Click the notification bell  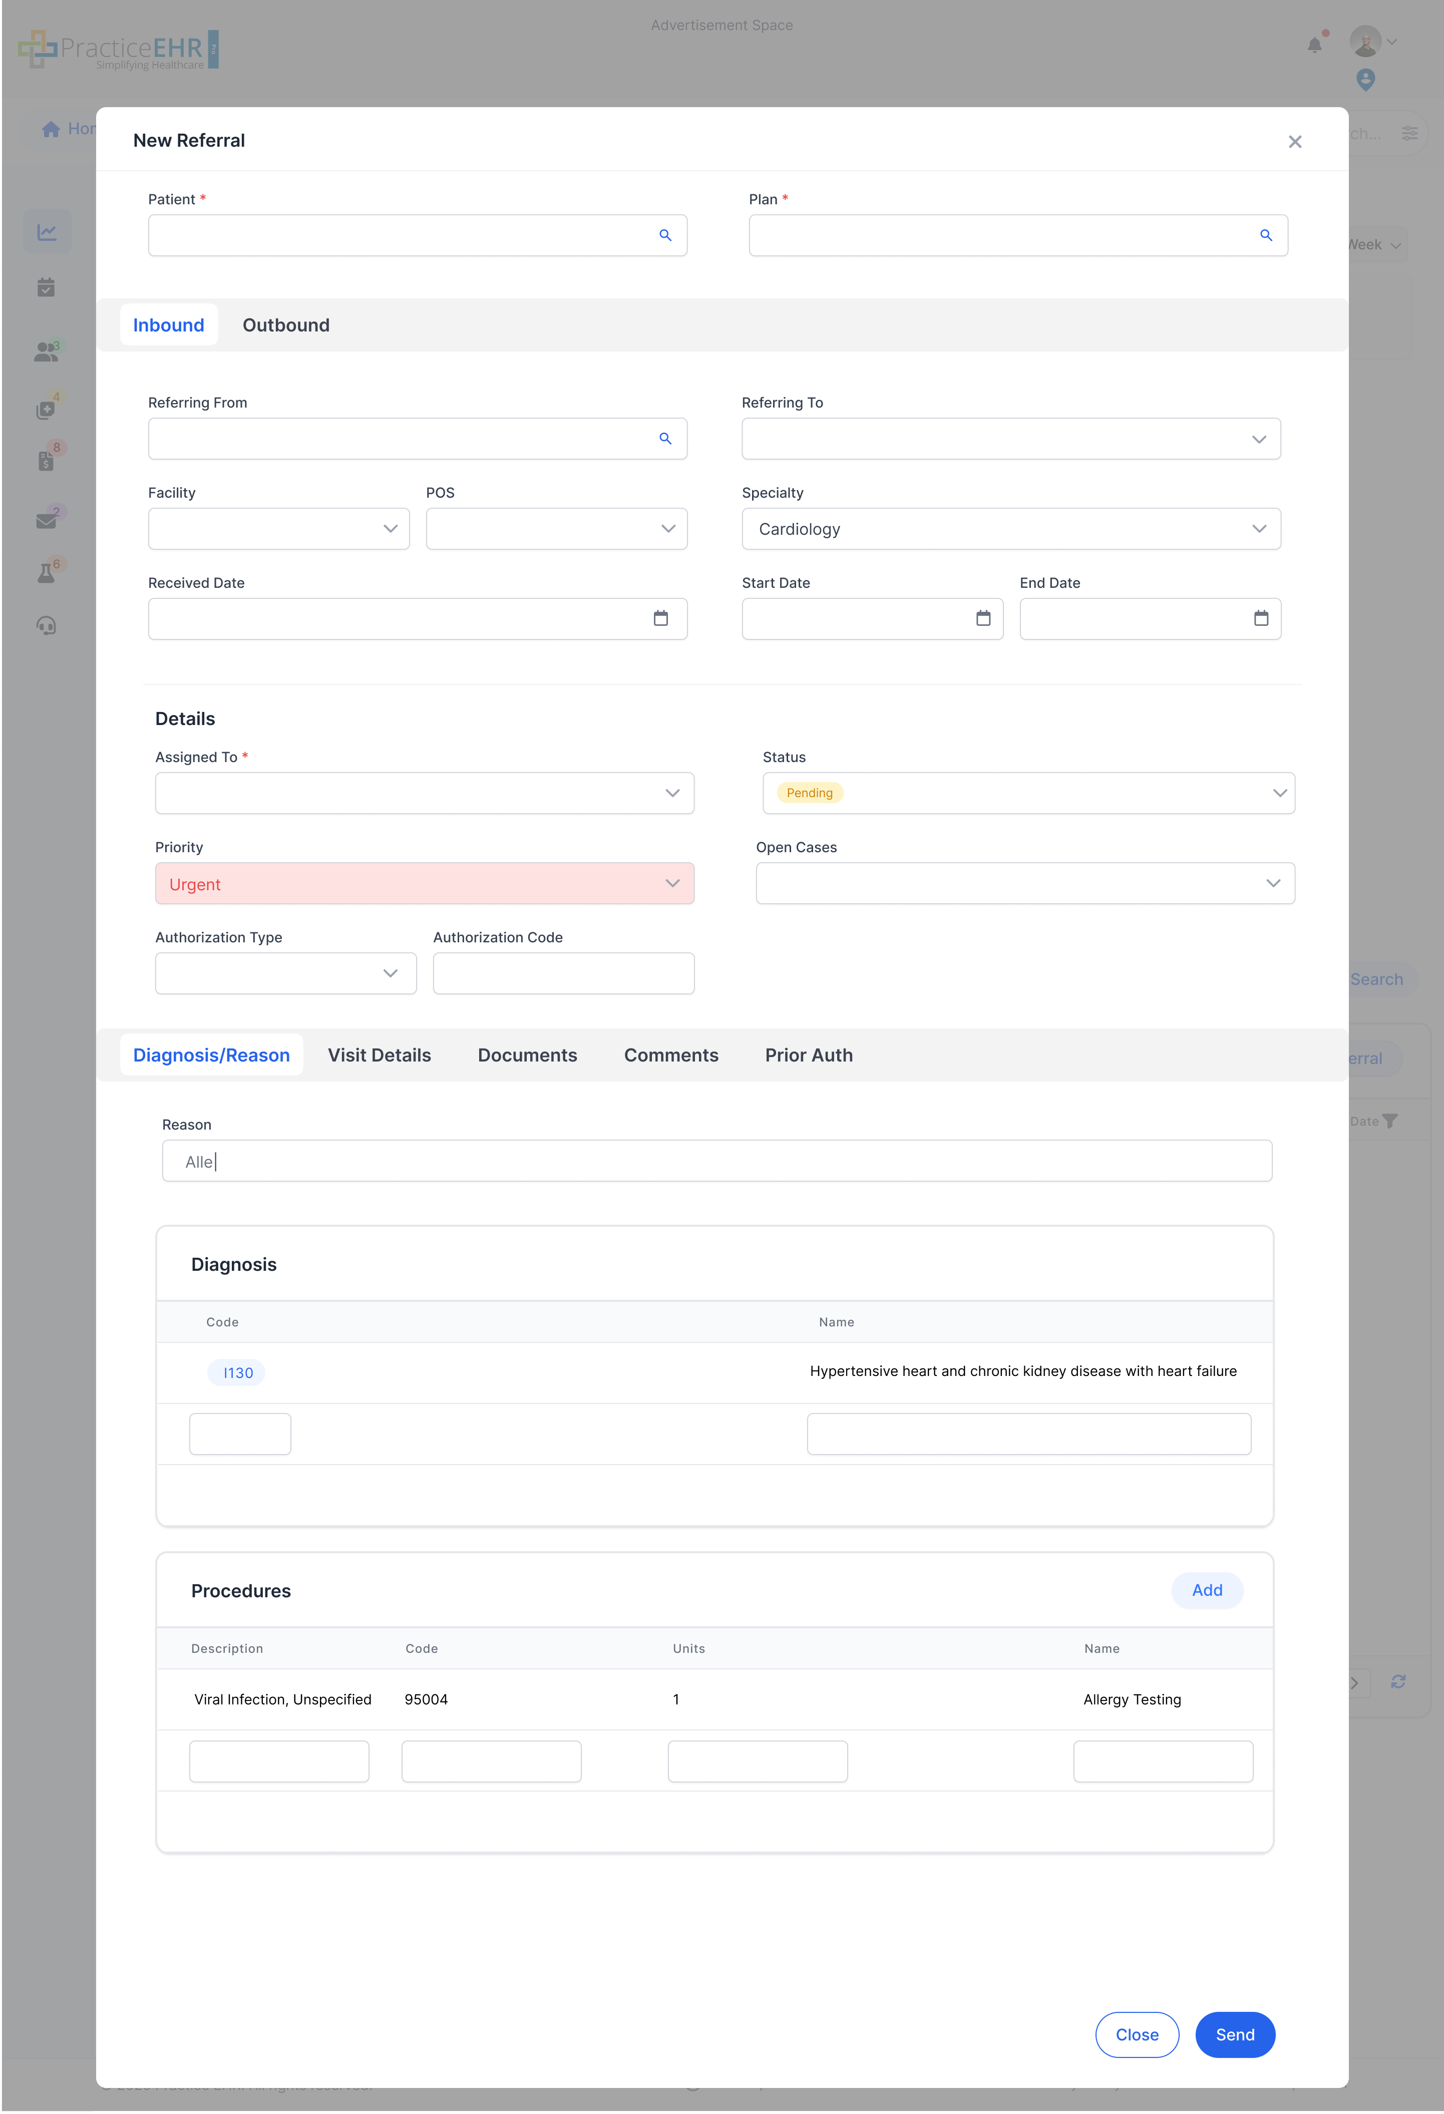(1314, 45)
